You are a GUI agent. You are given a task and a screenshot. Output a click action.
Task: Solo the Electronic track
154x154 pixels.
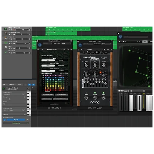coord(12,39)
